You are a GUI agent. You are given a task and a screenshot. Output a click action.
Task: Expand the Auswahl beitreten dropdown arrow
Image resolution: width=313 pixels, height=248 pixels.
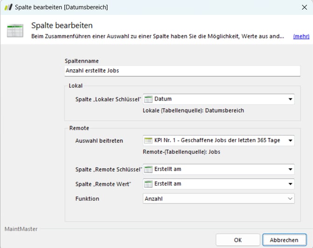click(x=290, y=140)
